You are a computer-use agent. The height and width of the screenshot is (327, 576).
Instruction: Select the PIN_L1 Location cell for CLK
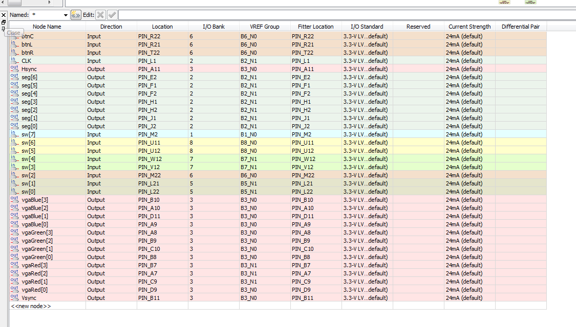(162, 61)
